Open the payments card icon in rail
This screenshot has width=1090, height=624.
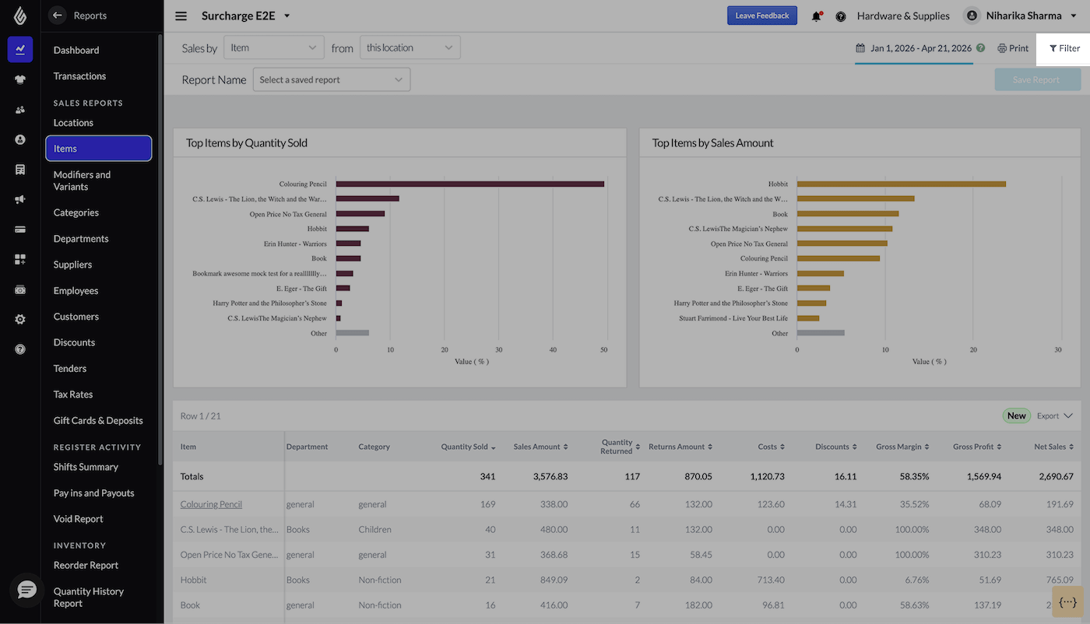pyautogui.click(x=20, y=230)
